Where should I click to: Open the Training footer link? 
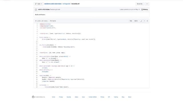coord(116,97)
